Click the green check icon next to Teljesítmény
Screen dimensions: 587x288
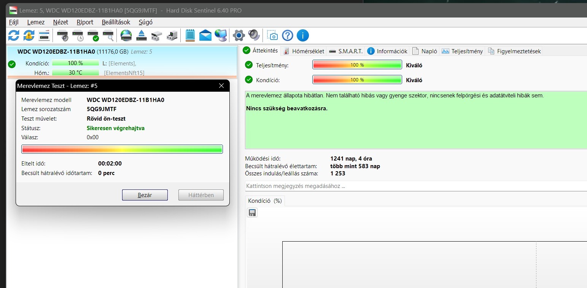[x=249, y=65]
